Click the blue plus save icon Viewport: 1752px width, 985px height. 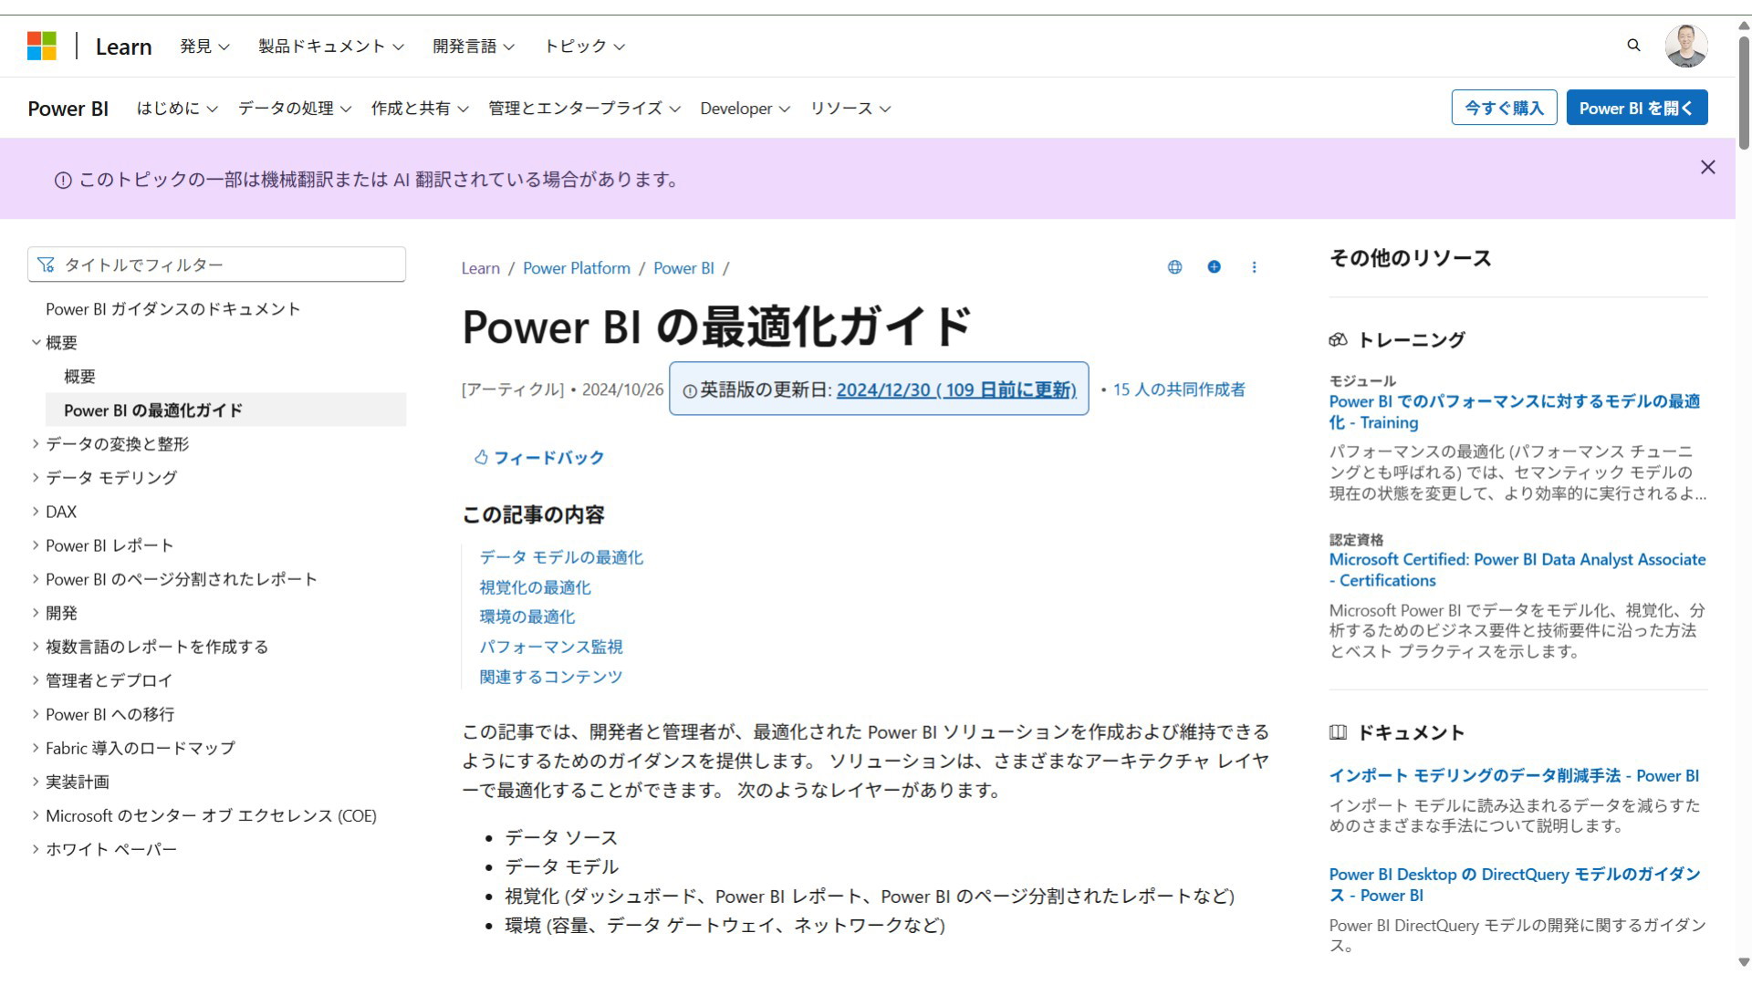point(1214,267)
